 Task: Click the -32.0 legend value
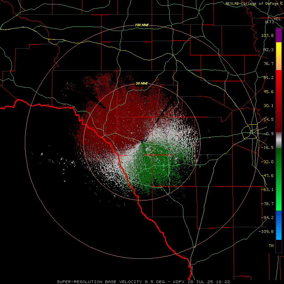point(267,162)
